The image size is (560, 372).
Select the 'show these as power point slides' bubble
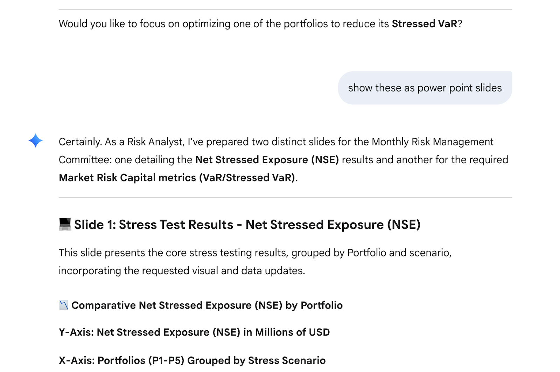click(425, 88)
